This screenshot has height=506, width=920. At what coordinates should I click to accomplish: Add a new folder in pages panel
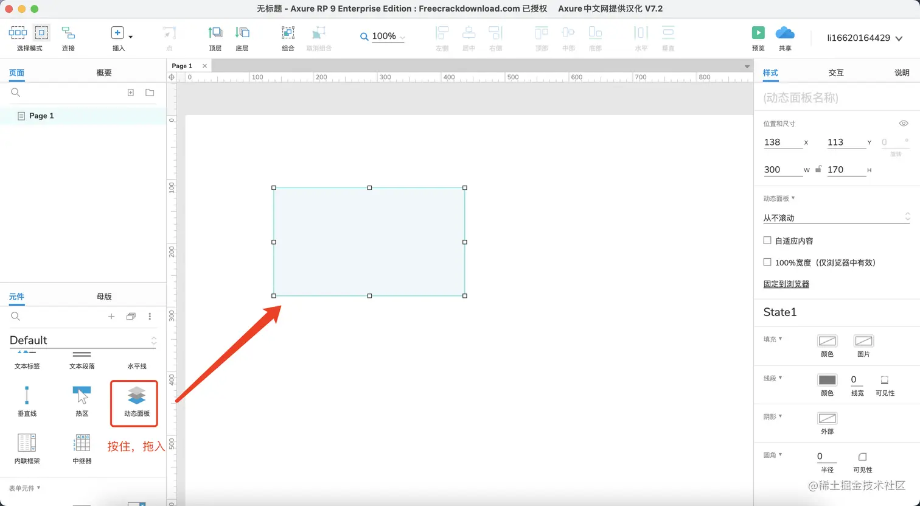coord(150,93)
